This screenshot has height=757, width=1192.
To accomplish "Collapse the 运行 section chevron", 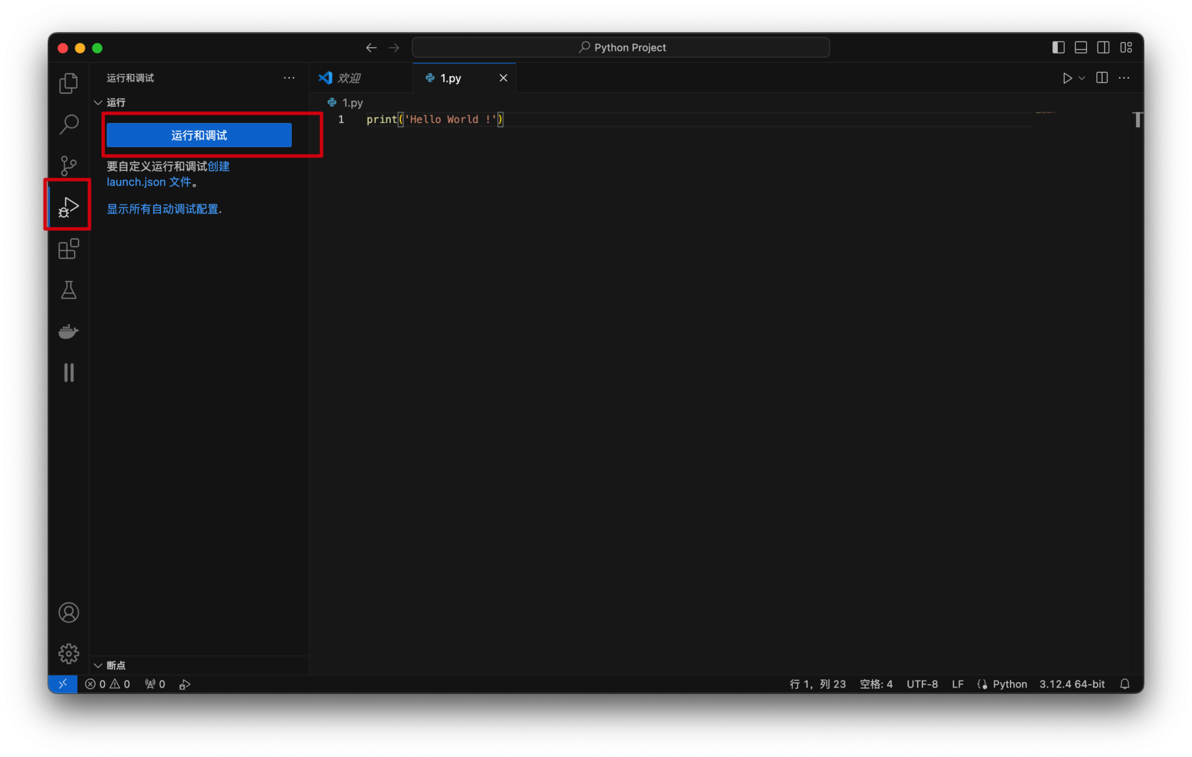I will (x=98, y=102).
